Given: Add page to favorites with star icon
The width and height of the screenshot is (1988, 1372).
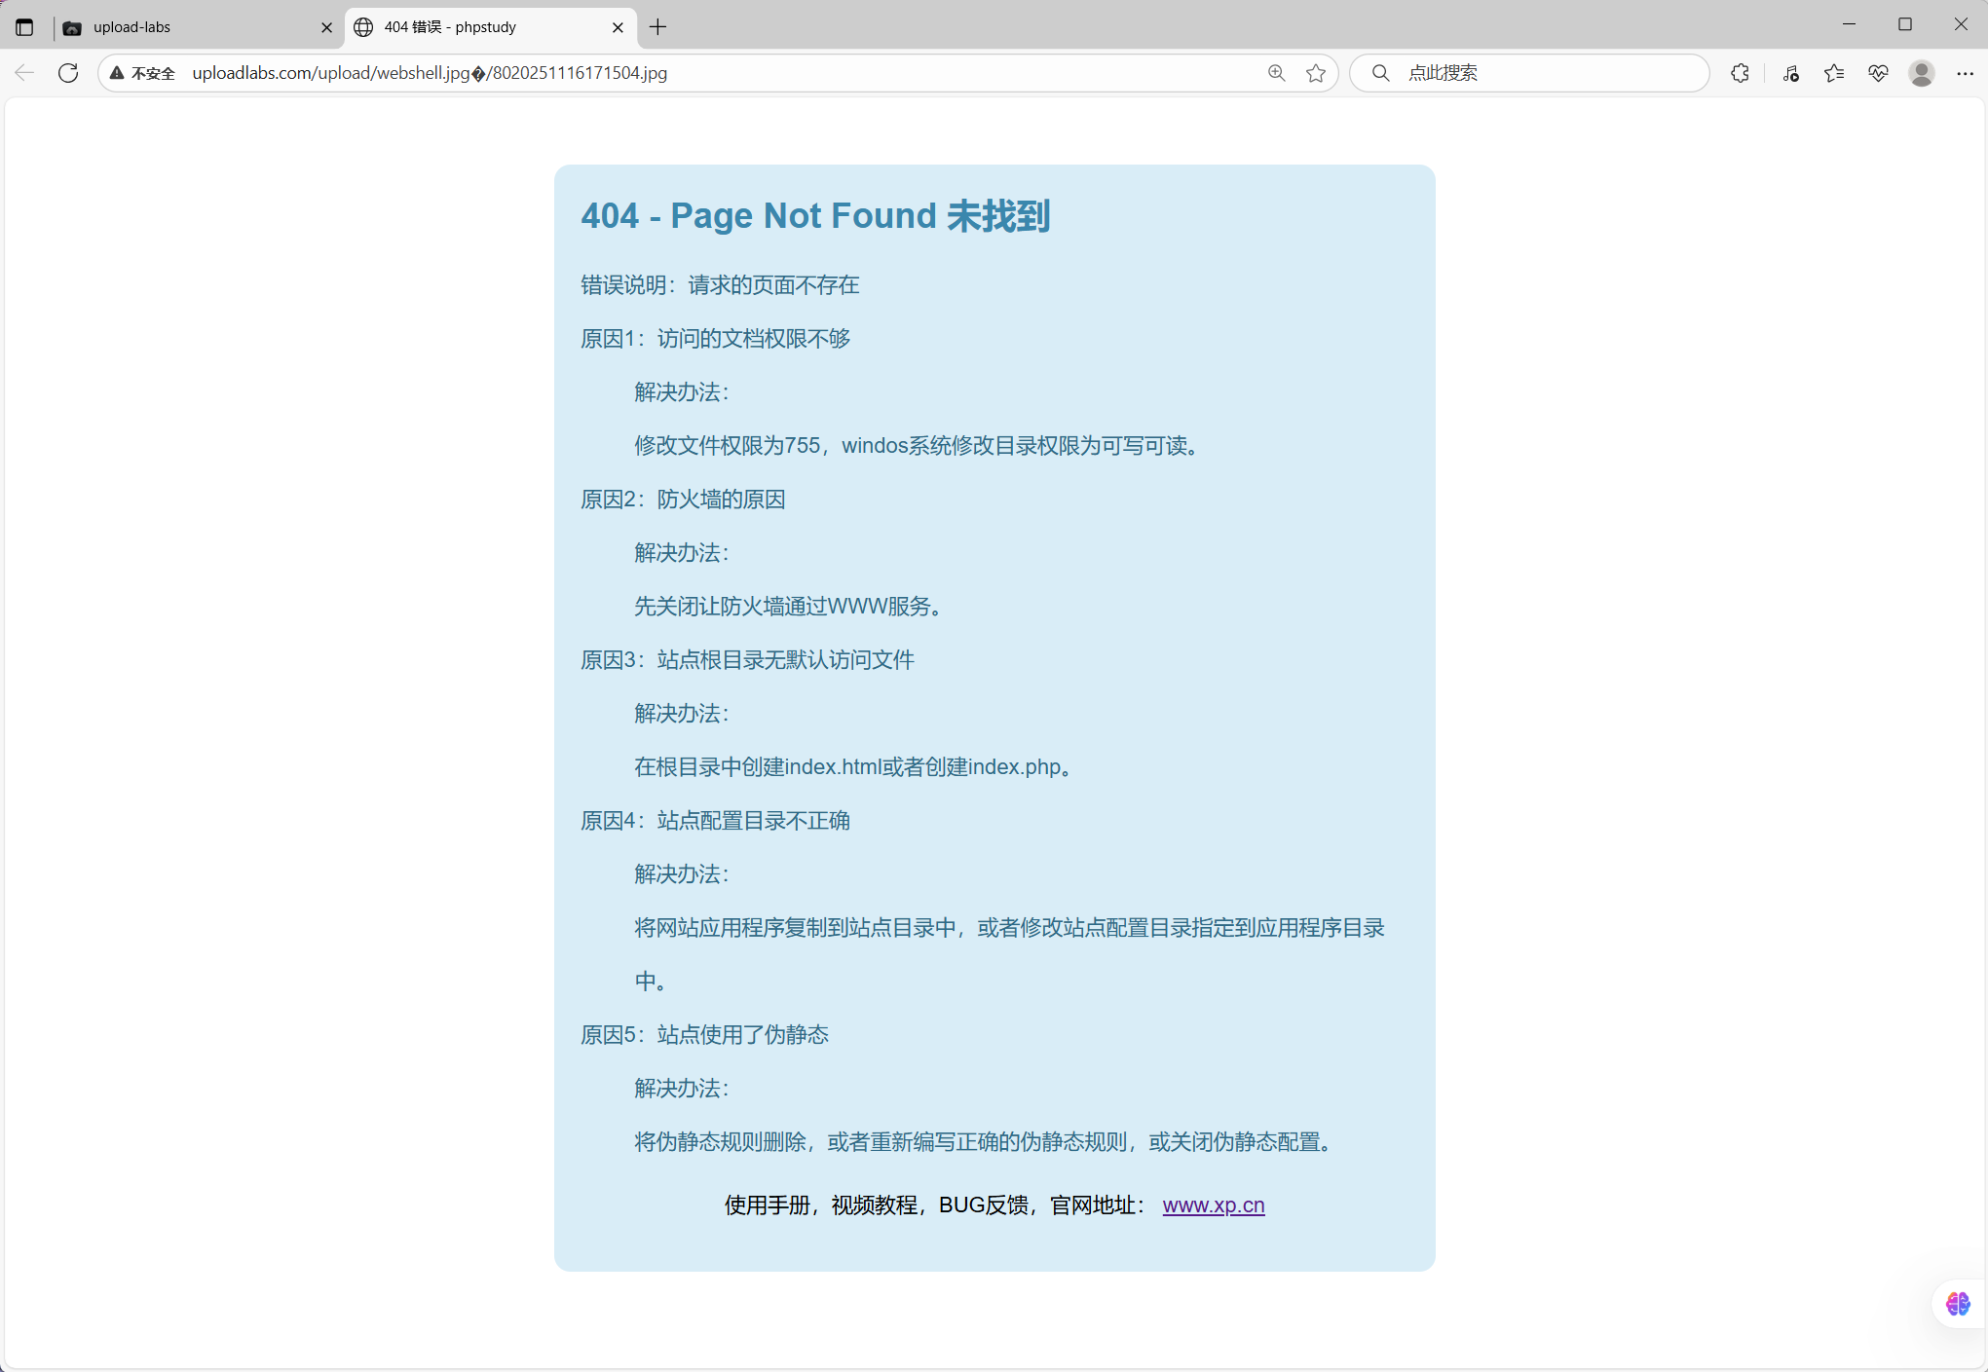Looking at the screenshot, I should click(x=1316, y=73).
